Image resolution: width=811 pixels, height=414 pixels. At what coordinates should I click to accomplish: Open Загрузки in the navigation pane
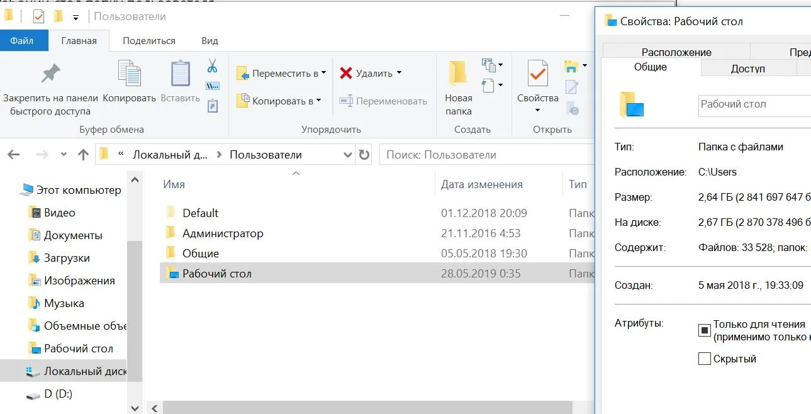point(59,258)
